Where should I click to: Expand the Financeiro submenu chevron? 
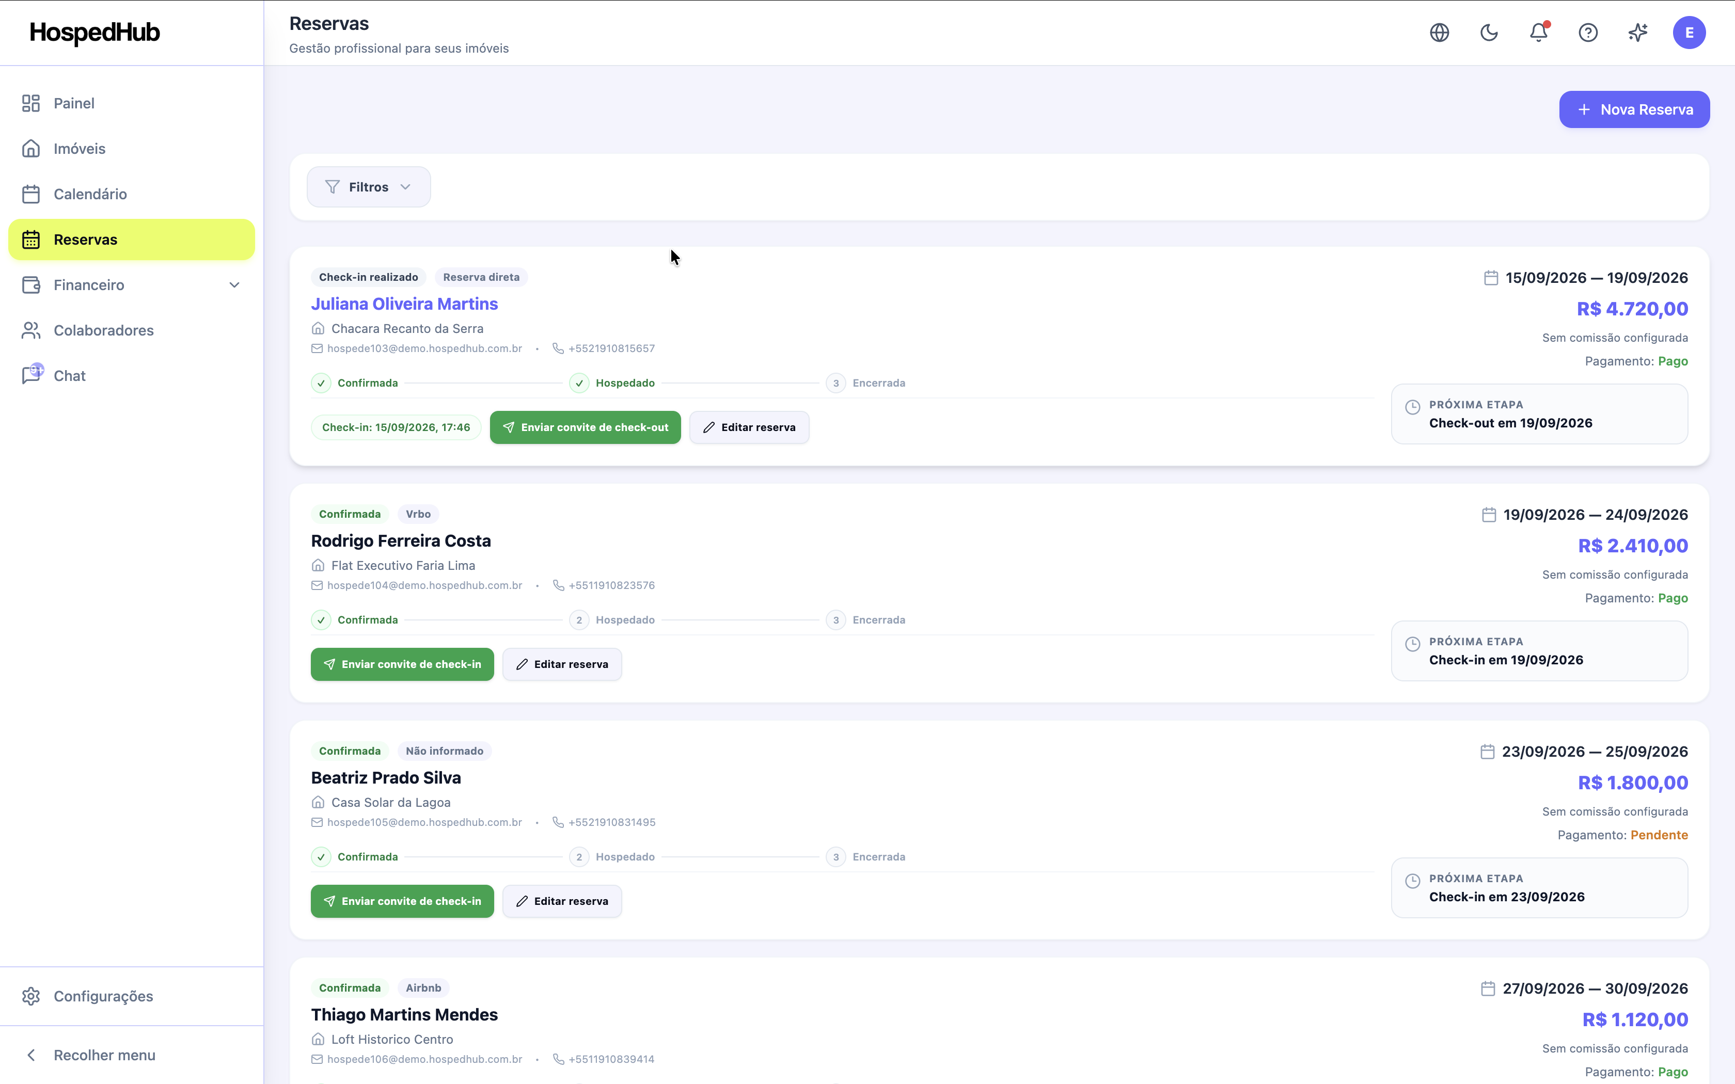pos(234,285)
